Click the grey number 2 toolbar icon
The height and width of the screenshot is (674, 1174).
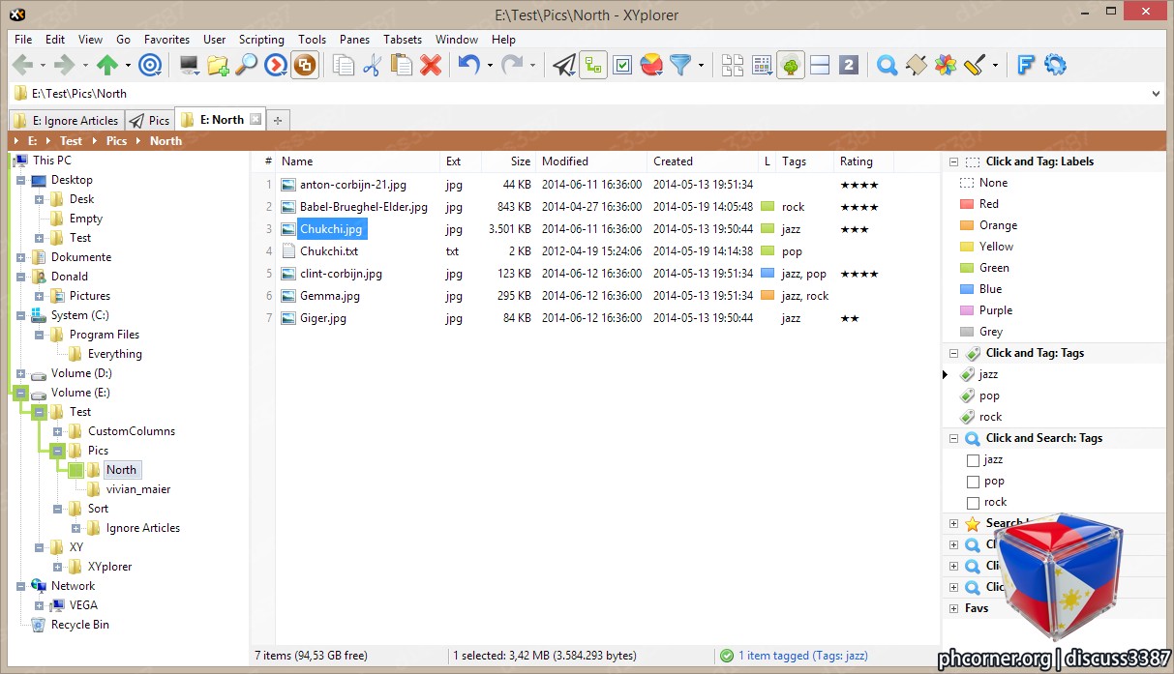[x=849, y=65]
